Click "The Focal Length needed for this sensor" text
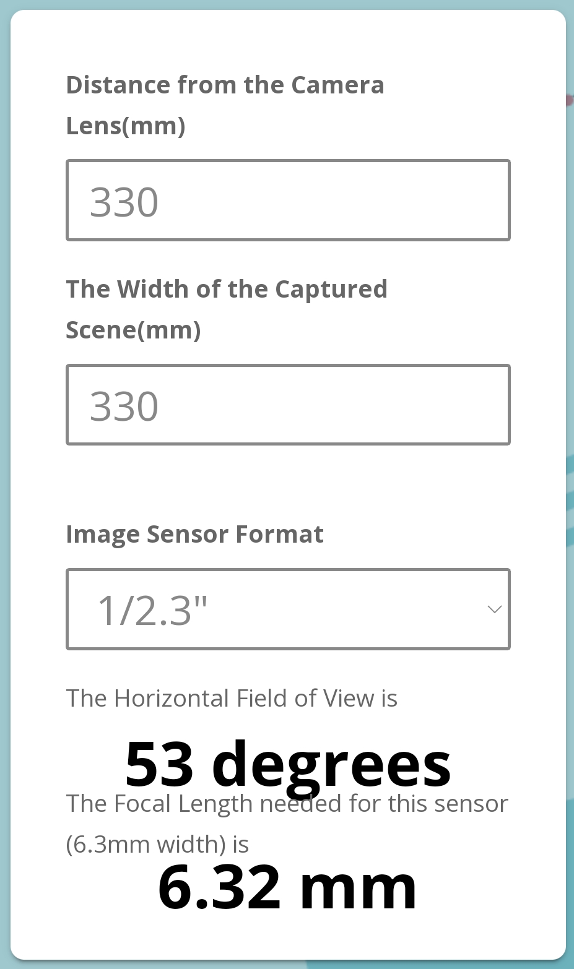 [x=287, y=803]
